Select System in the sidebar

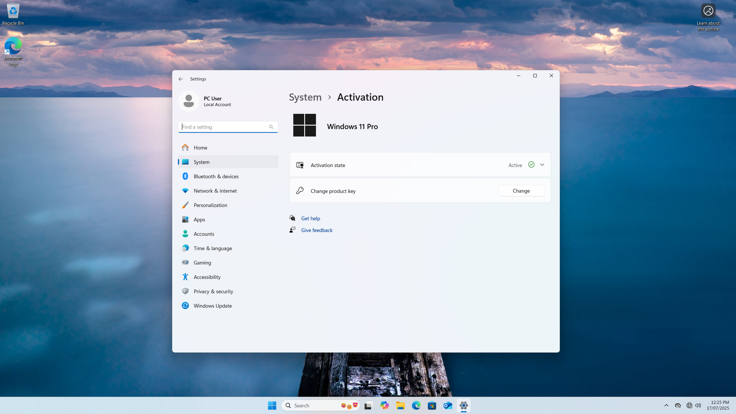(x=228, y=162)
